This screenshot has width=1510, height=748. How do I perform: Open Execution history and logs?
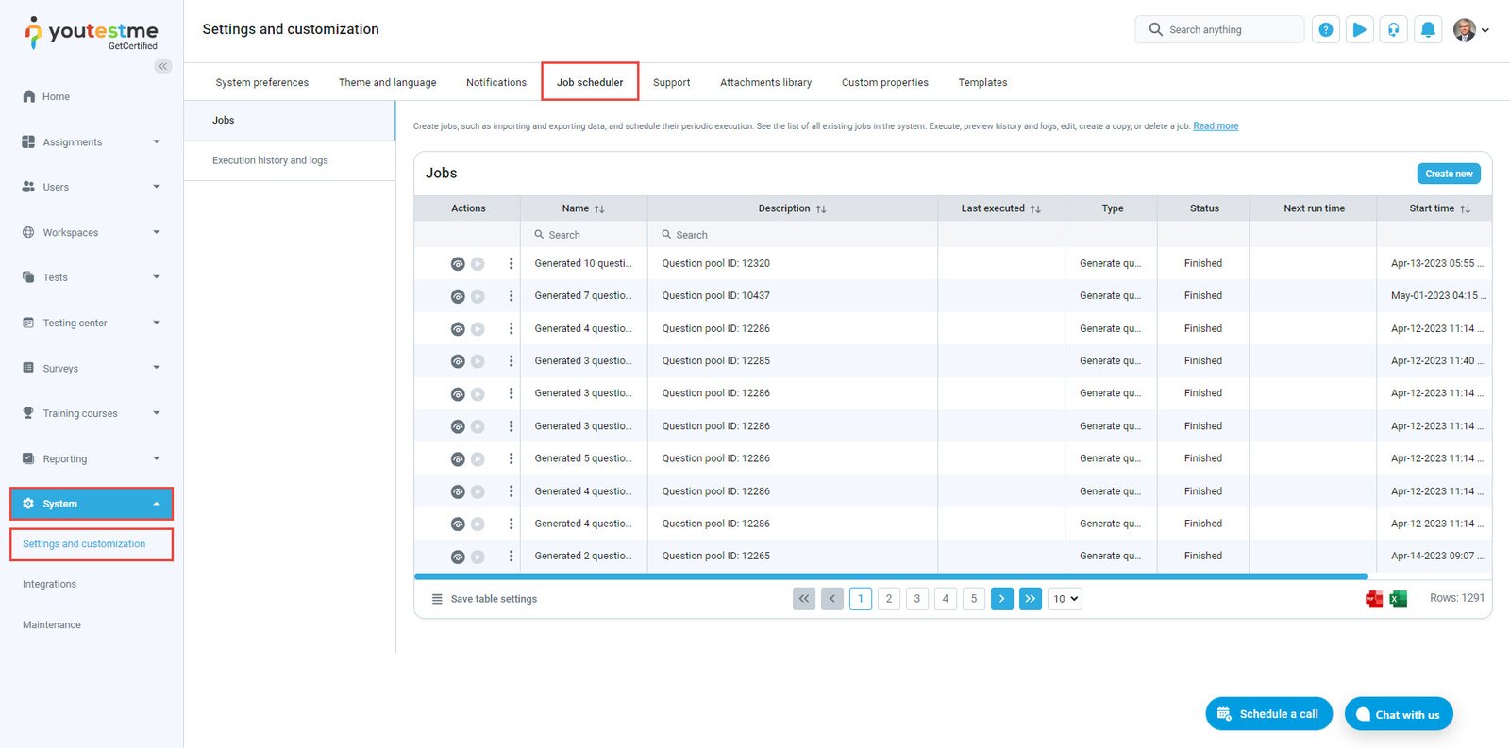(x=270, y=160)
